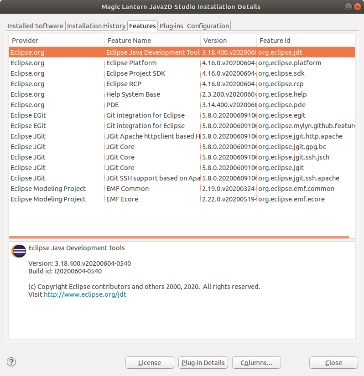Click the License button
Image resolution: width=364 pixels, height=376 pixels.
click(150, 363)
